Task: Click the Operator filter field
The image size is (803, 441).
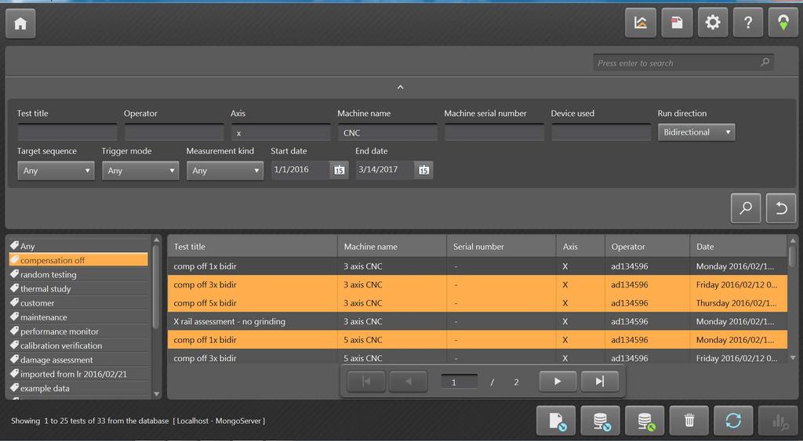Action: [x=174, y=132]
